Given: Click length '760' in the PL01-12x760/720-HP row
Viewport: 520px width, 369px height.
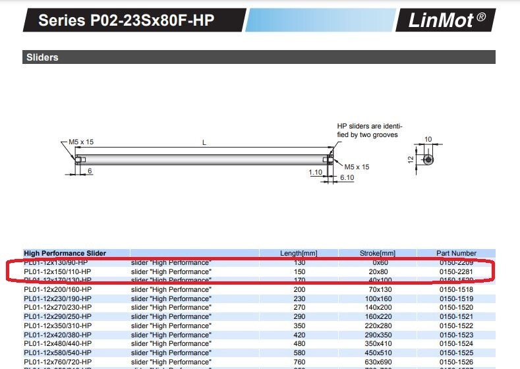Looking at the screenshot, I should (299, 362).
